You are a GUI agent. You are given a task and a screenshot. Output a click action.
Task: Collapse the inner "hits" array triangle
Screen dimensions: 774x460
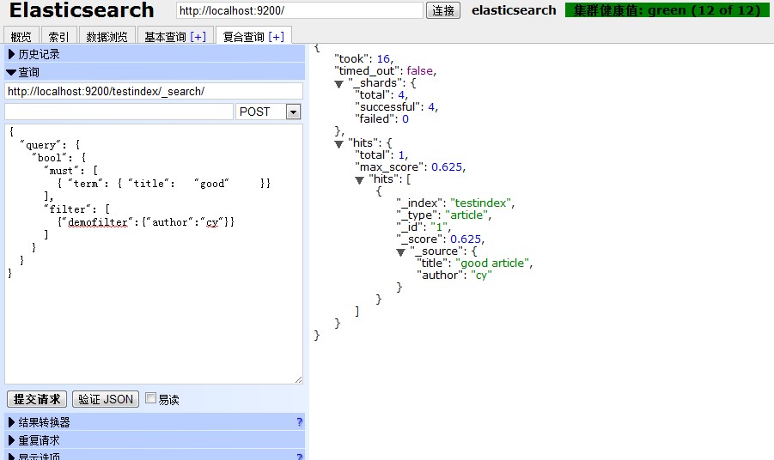click(x=360, y=179)
